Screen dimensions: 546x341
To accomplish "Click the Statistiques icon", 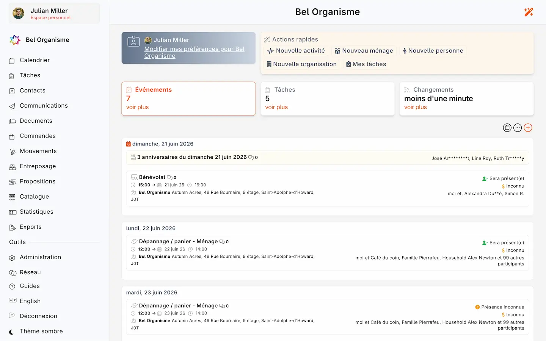I will (x=13, y=212).
